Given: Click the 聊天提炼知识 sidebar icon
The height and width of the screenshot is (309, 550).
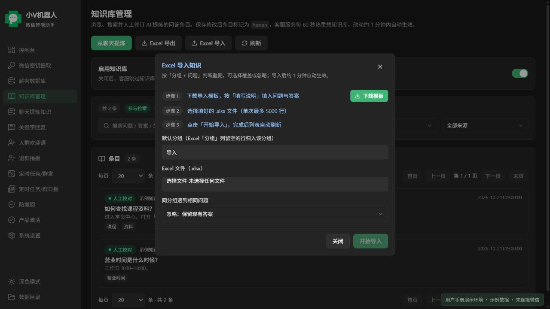Looking at the screenshot, I should (x=12, y=112).
